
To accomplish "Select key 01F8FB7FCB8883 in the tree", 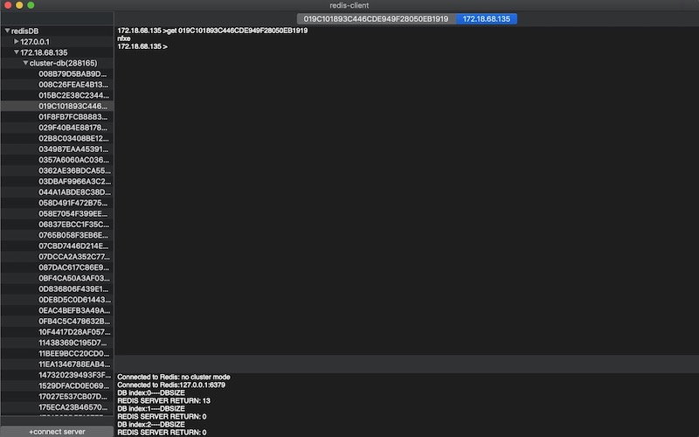I will click(x=74, y=116).
